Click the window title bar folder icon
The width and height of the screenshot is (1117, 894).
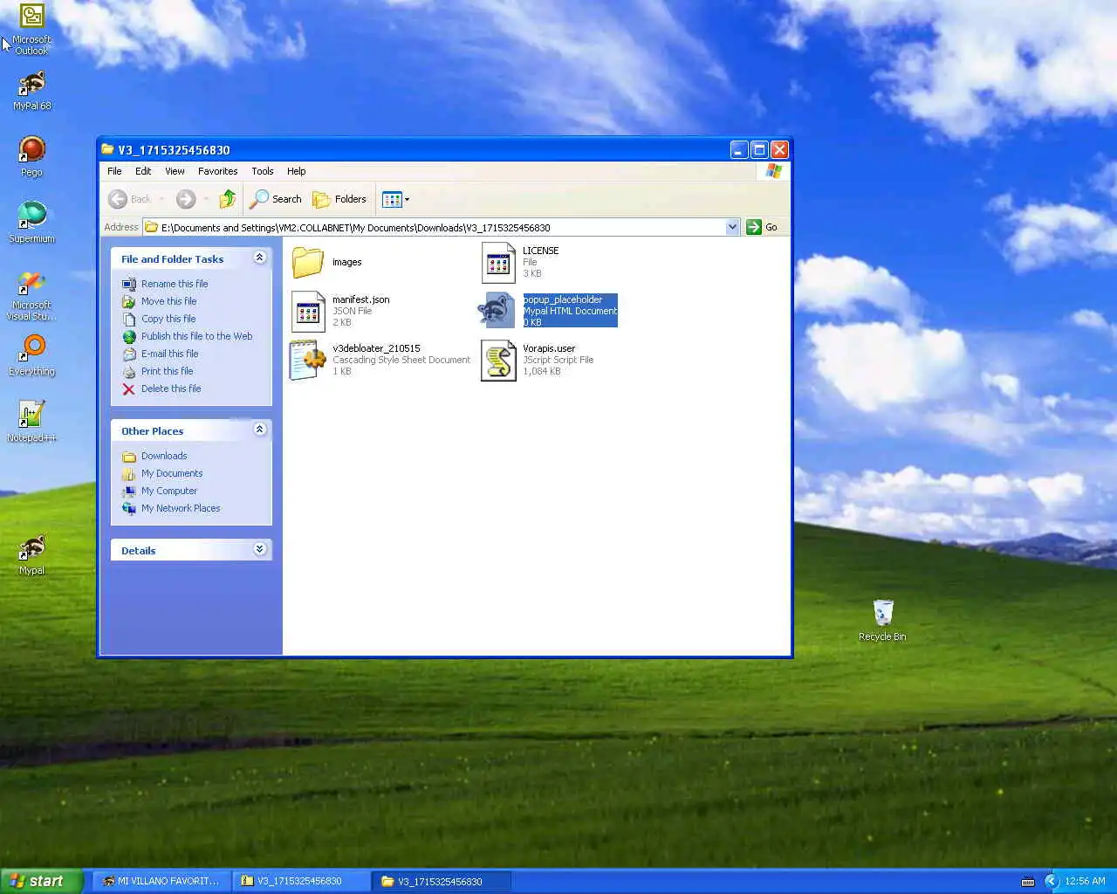(x=108, y=149)
